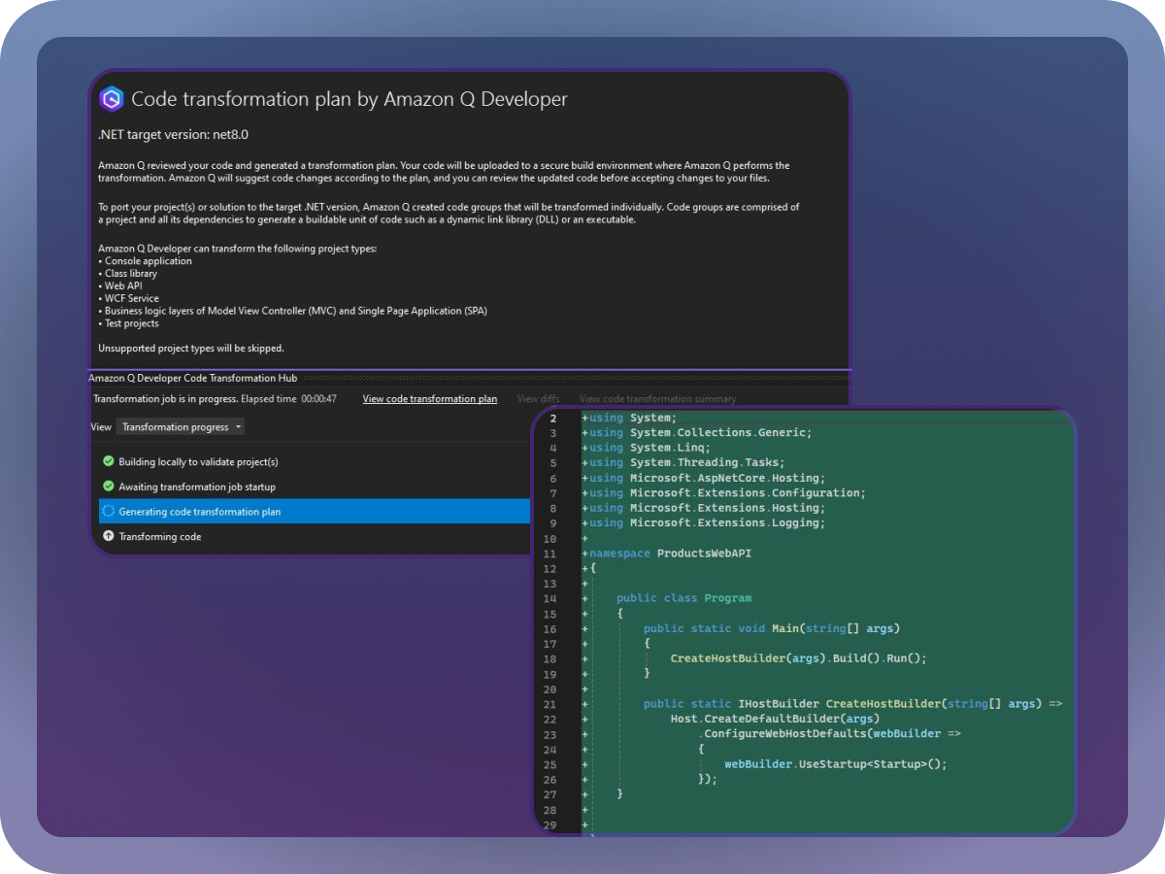Click the Amazon Q Developer hexagon logo icon

coord(110,99)
